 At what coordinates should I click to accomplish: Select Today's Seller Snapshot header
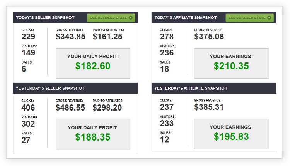pyautogui.click(x=45, y=18)
